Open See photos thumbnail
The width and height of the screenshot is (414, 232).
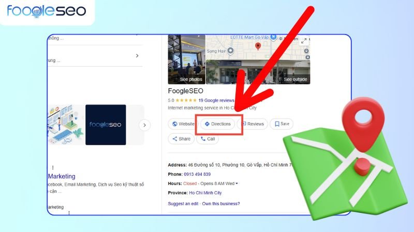(x=187, y=59)
